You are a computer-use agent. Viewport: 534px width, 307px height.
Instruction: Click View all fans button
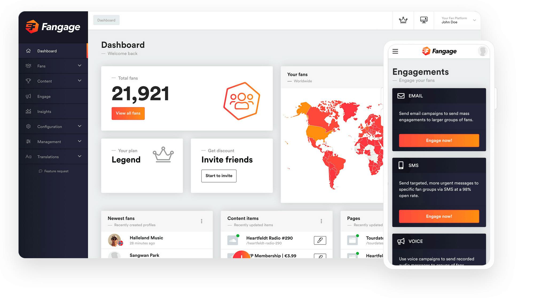click(x=128, y=113)
